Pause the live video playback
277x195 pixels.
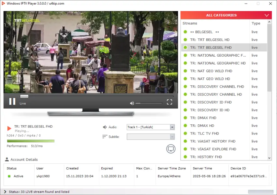12,102
